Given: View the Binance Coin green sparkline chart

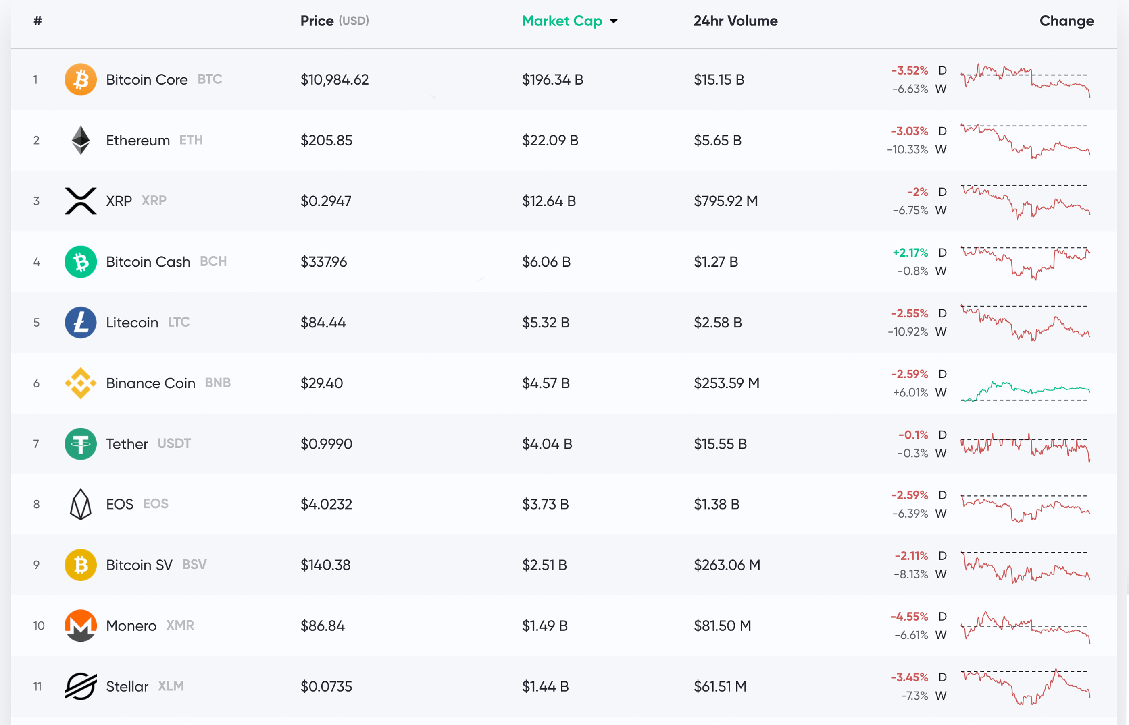Looking at the screenshot, I should [x=1025, y=391].
